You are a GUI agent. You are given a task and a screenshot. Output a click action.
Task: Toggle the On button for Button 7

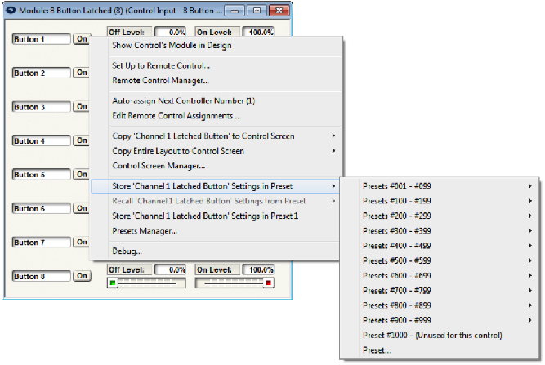(82, 242)
